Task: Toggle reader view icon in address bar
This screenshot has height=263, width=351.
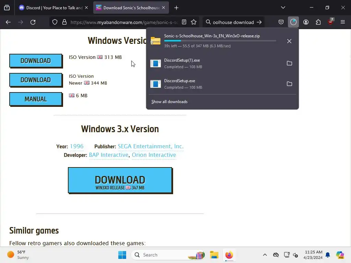Action: click(x=184, y=22)
